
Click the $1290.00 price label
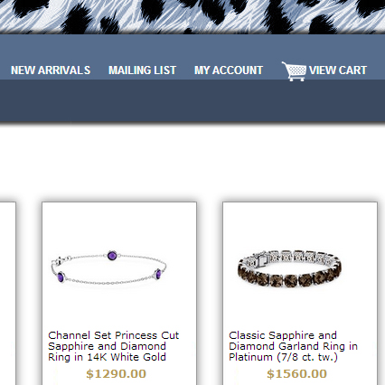click(117, 374)
